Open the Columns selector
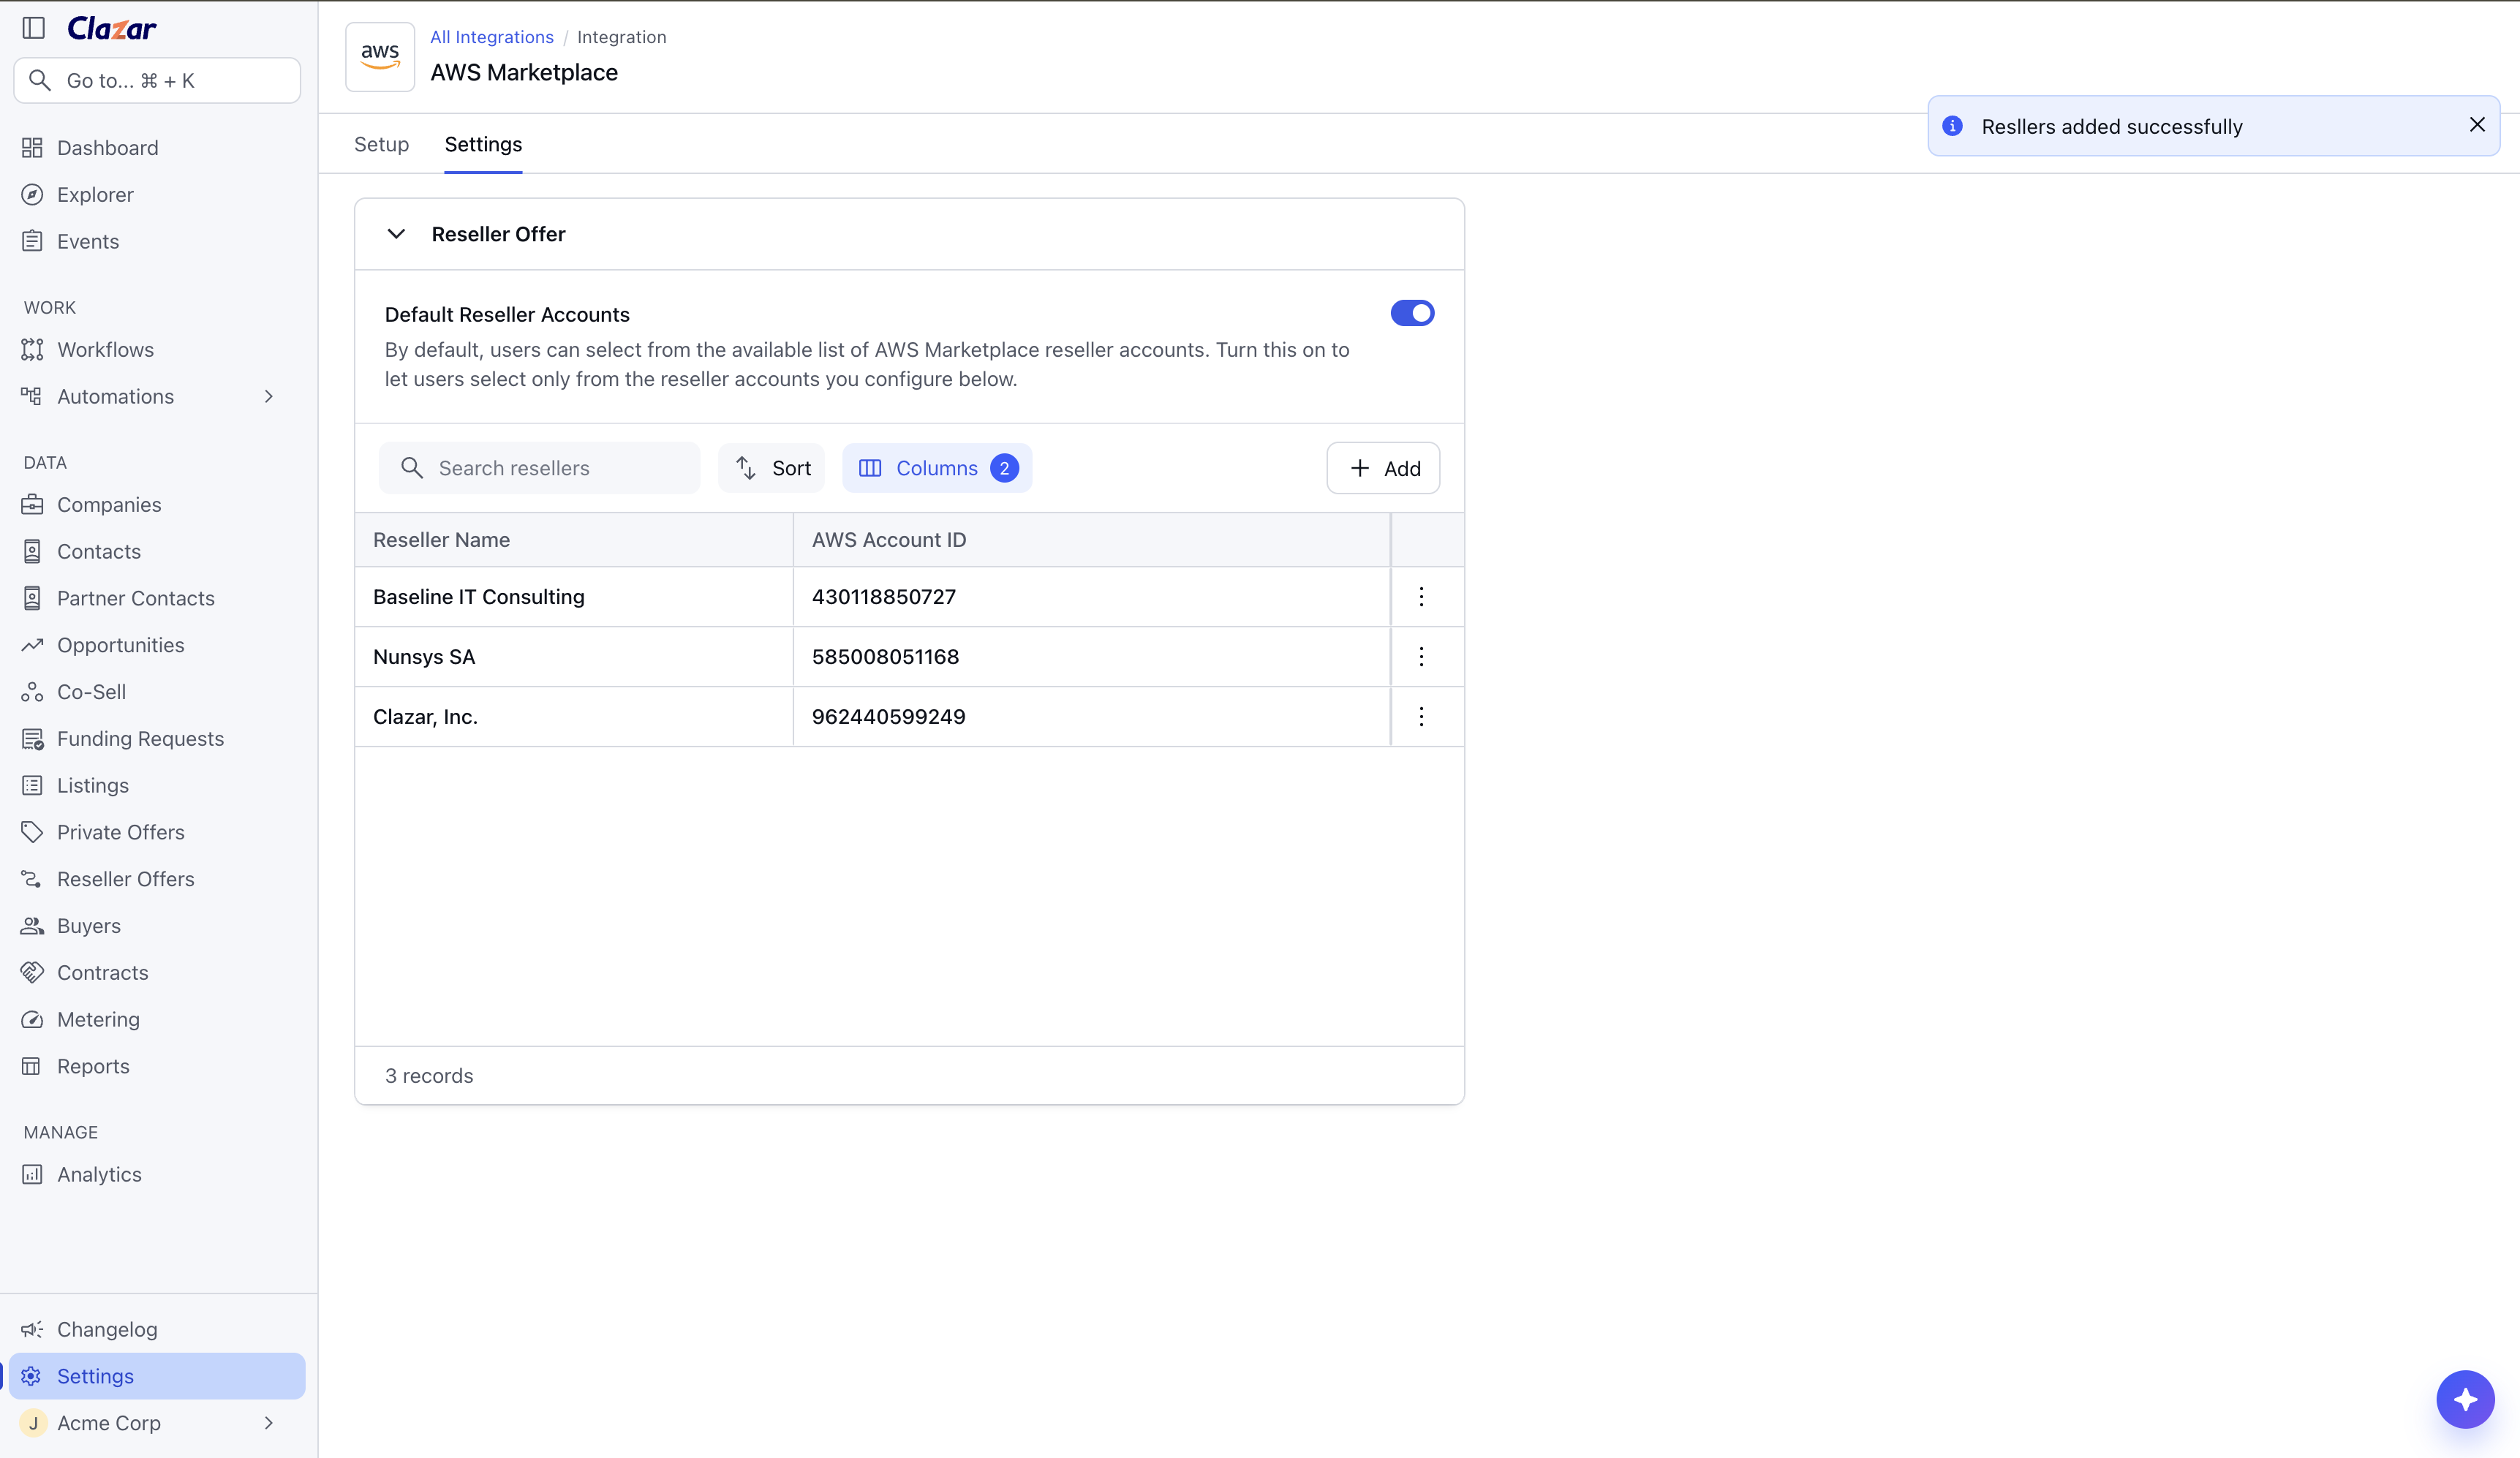This screenshot has width=2520, height=1458. point(937,468)
